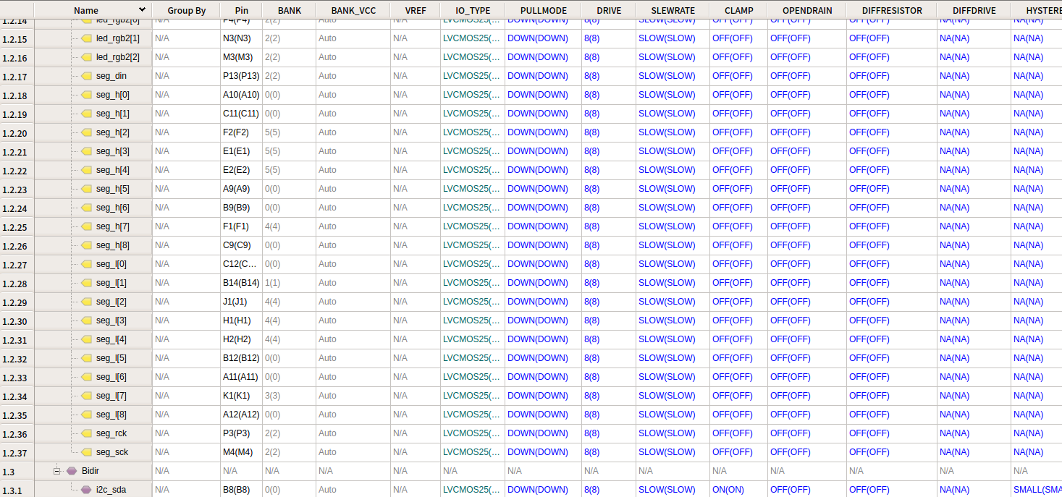Click the IO_TYPE column header
Image resolution: width=1062 pixels, height=497 pixels.
tap(473, 11)
